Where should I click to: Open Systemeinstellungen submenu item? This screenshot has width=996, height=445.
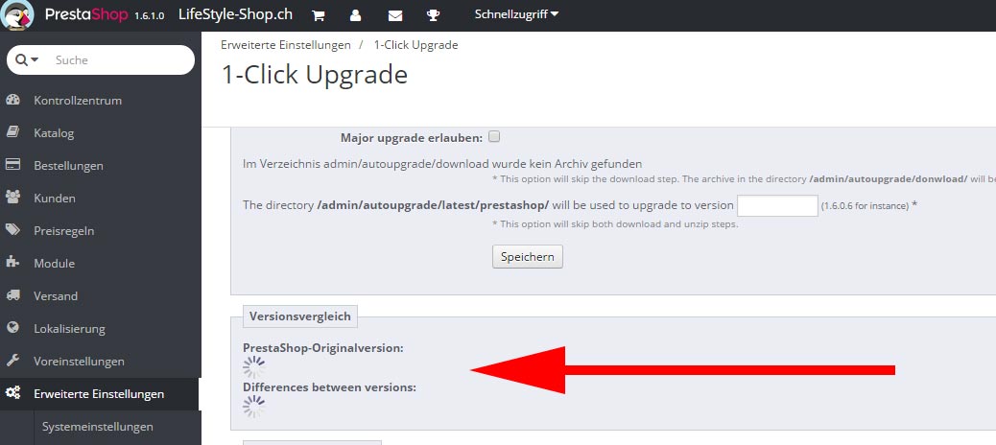[98, 427]
